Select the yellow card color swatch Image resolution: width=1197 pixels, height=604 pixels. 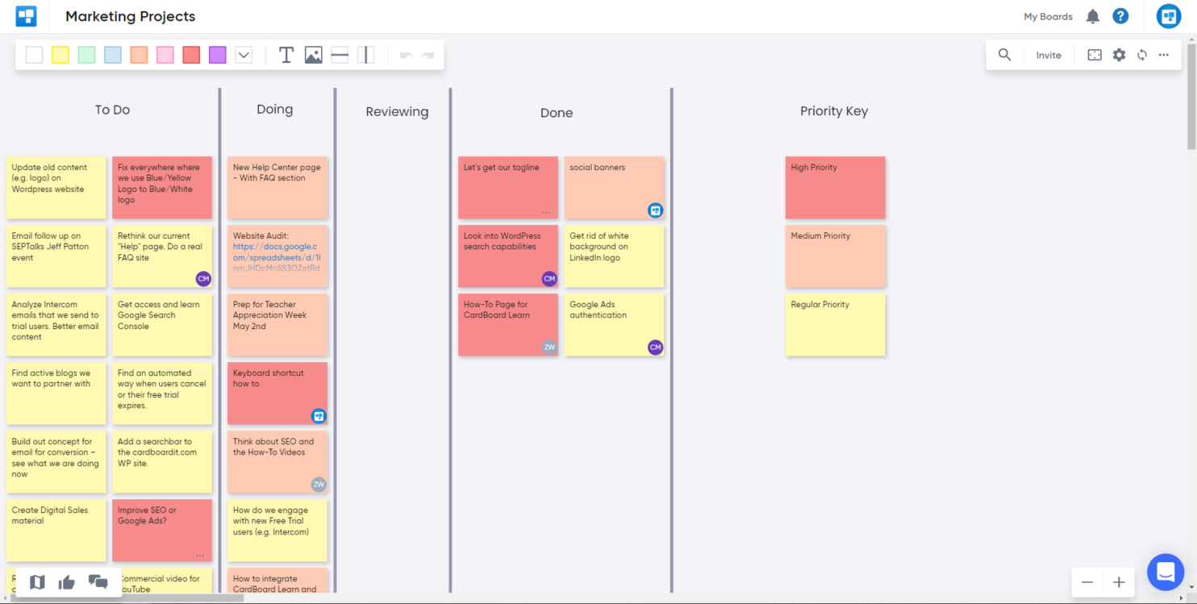[x=60, y=54]
